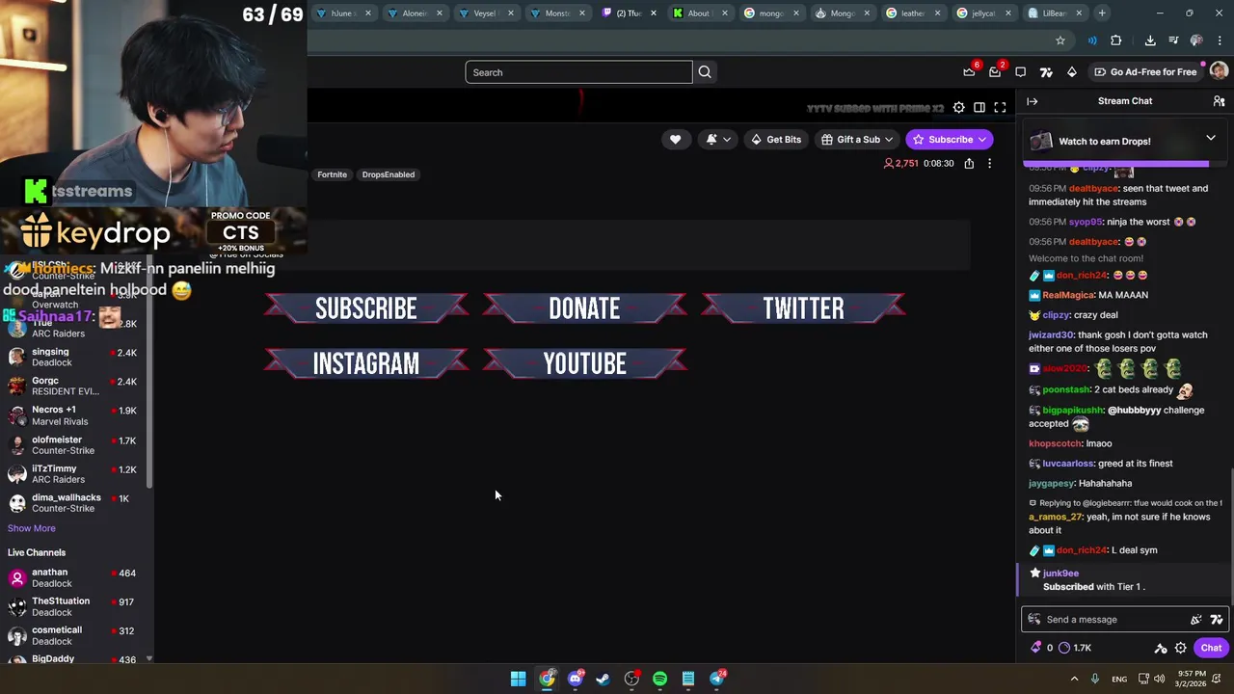Open Gorgc channel in sidebar

pyautogui.click(x=73, y=386)
